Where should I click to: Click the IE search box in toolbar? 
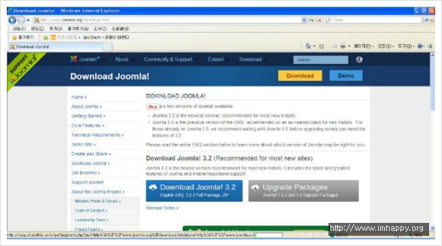(x=374, y=20)
